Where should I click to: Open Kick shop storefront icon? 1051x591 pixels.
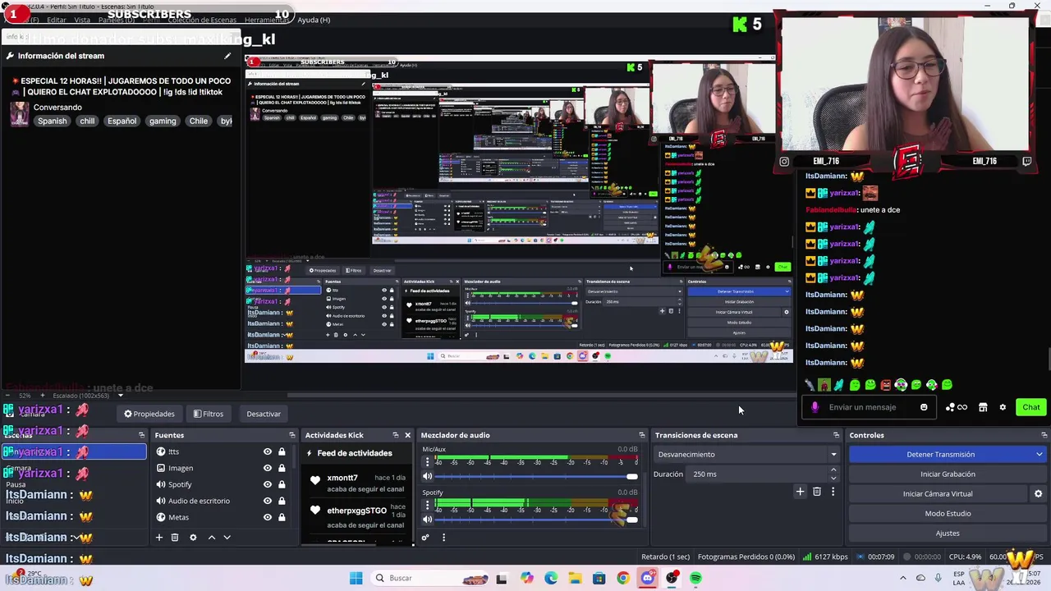(983, 407)
